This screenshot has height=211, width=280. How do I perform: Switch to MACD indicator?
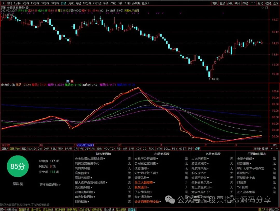click(x=32, y=149)
